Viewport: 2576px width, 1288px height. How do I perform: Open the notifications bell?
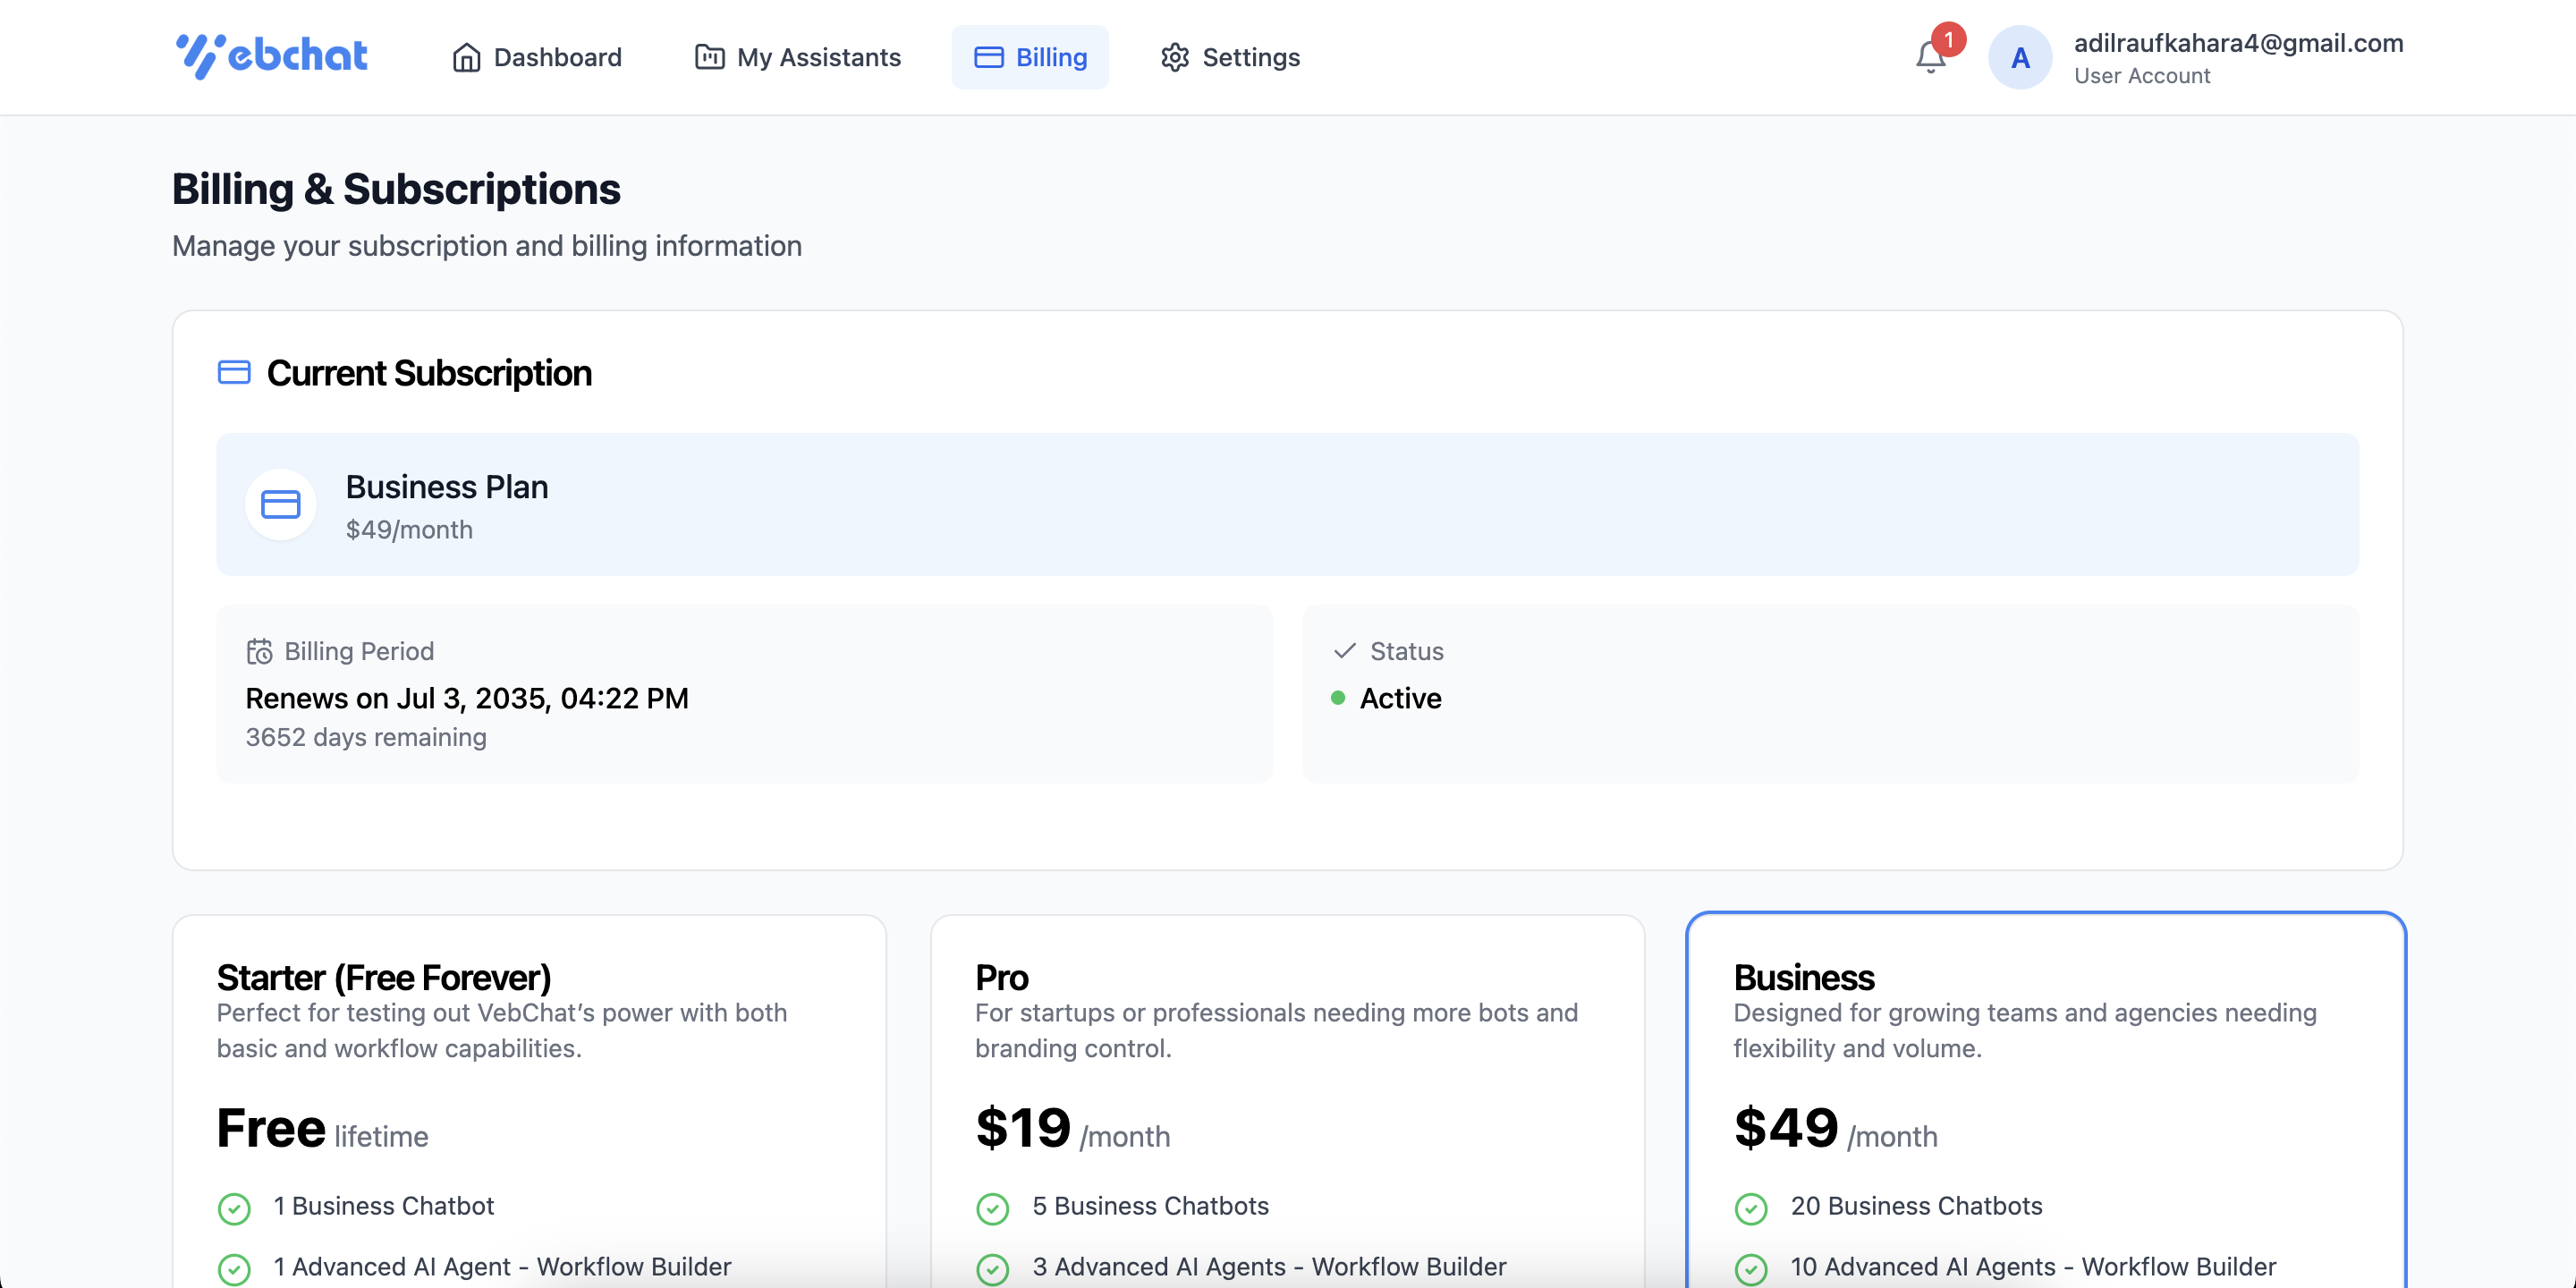[x=1930, y=58]
